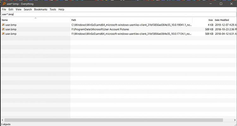The height and width of the screenshot is (126, 237).
Task: Open the Help menu
Action: [61, 9]
